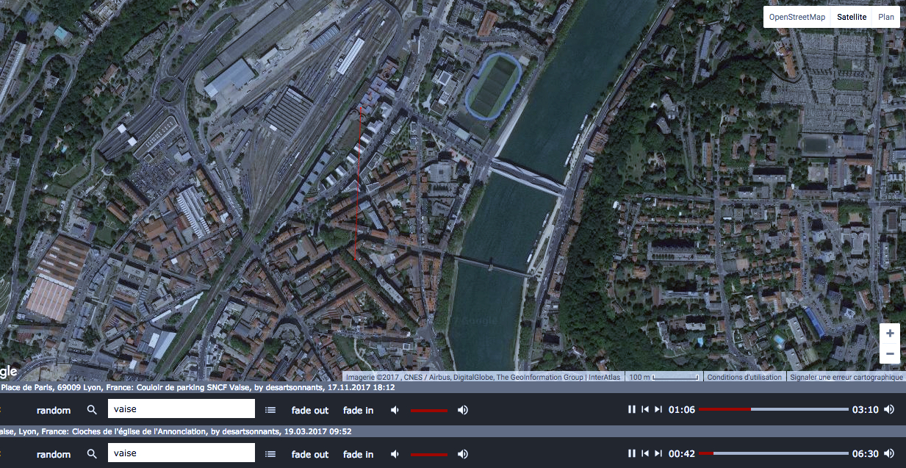Switch map to OpenStreetMap layer
The height and width of the screenshot is (468, 906).
tap(797, 17)
